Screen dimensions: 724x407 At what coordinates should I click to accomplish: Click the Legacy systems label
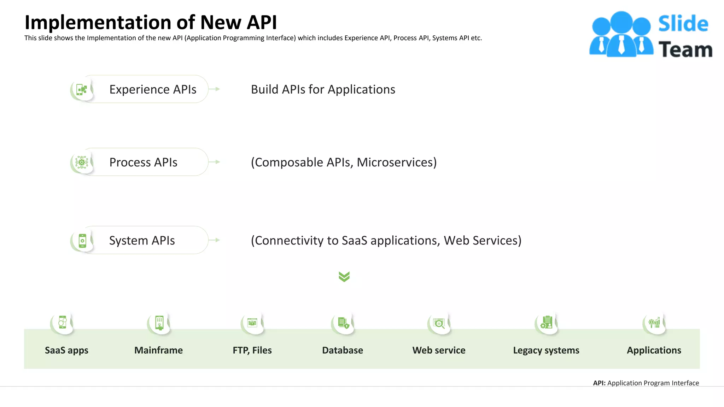[x=546, y=350]
